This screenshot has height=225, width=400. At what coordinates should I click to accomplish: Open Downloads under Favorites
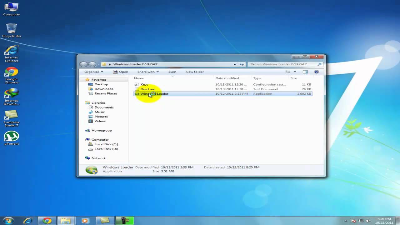click(104, 89)
